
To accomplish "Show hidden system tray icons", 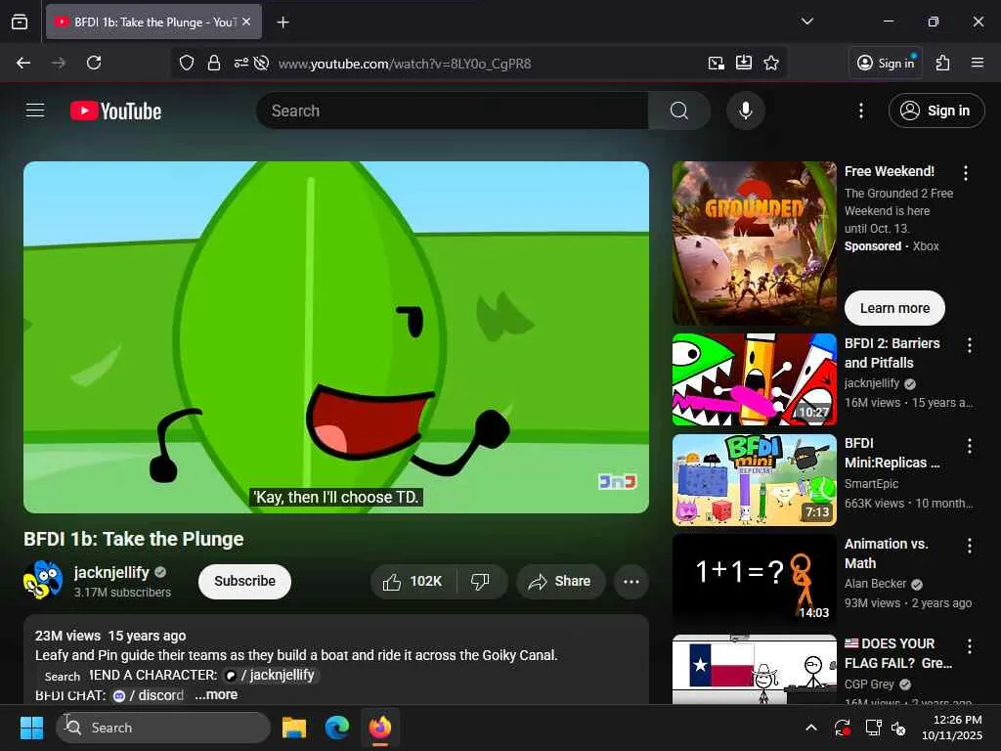I will coord(810,728).
